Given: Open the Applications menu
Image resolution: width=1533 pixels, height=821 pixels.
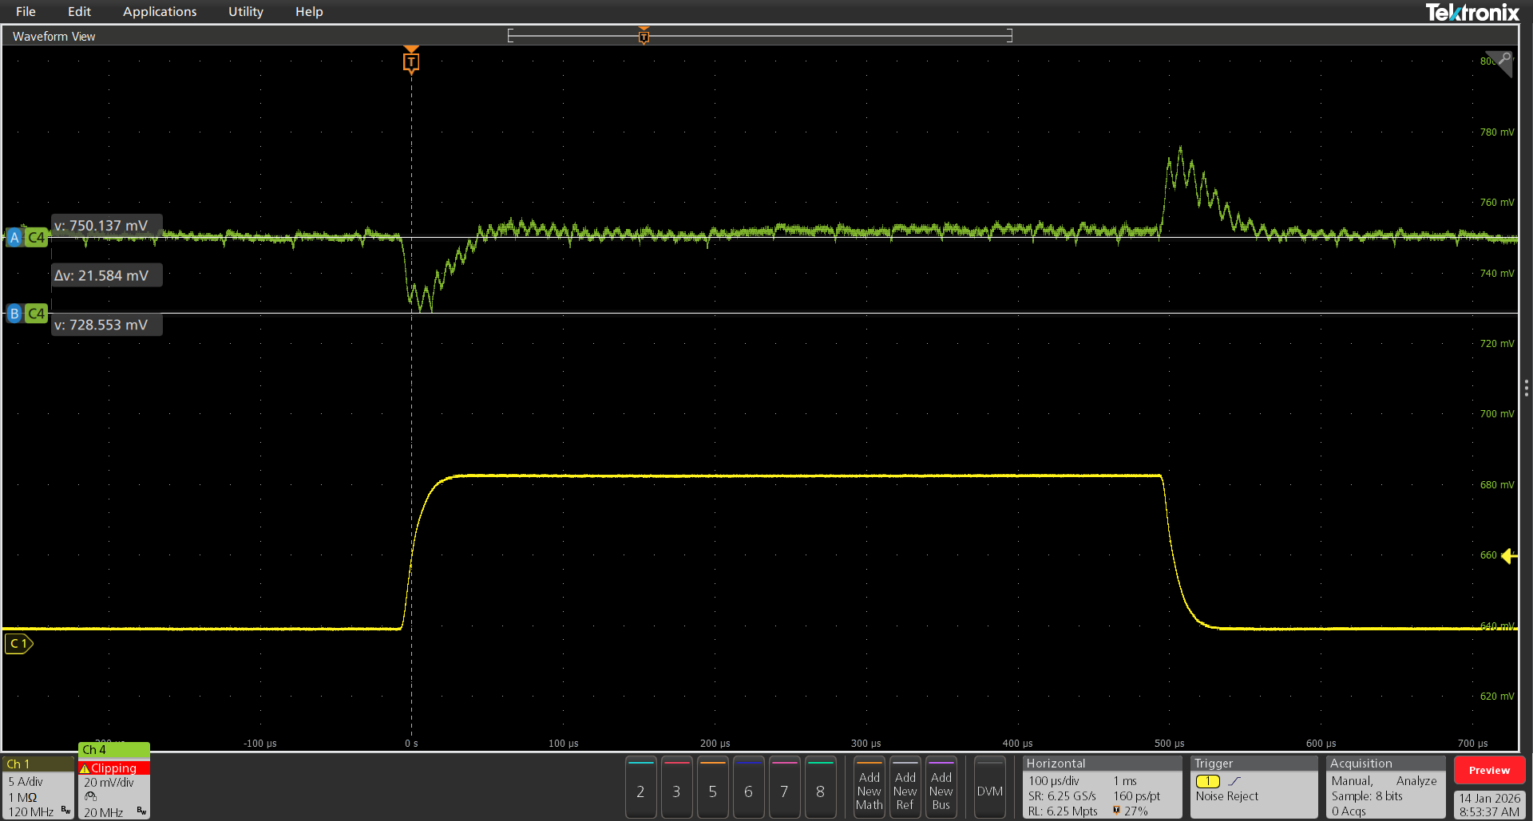Looking at the screenshot, I should pyautogui.click(x=160, y=11).
